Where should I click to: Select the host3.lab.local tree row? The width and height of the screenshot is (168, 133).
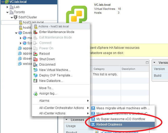pyautogui.click(x=29, y=22)
